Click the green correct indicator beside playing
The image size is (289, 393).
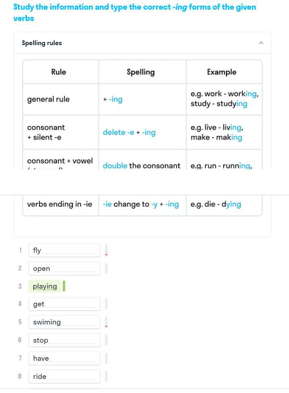pyautogui.click(x=64, y=286)
